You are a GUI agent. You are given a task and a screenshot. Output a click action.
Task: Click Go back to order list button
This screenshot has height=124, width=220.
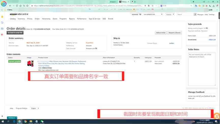click(x=15, y=33)
